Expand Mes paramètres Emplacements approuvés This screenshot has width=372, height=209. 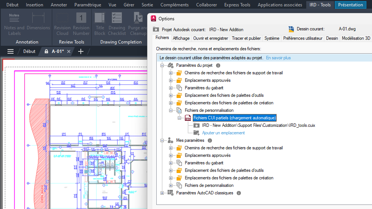pos(171,155)
